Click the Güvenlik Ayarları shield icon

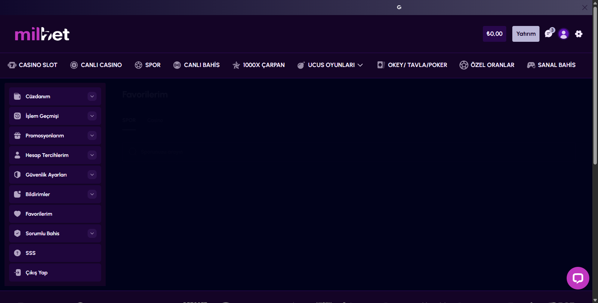coord(17,175)
